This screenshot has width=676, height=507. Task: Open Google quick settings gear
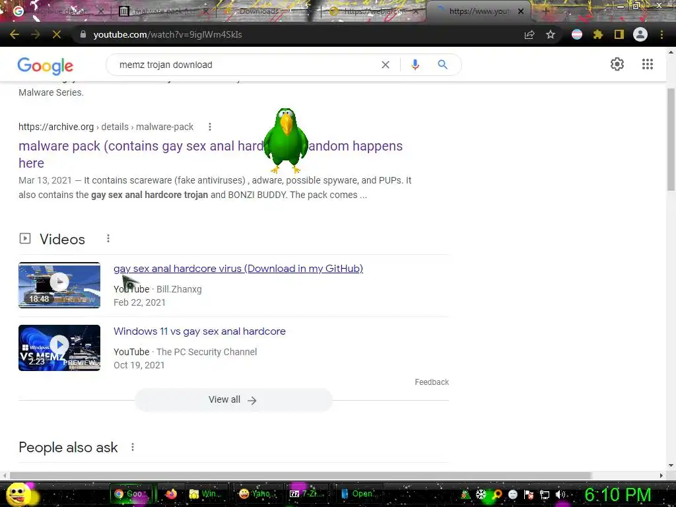617,64
